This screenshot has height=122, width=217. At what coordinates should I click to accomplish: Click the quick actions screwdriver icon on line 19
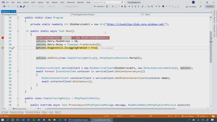(x=13, y=48)
